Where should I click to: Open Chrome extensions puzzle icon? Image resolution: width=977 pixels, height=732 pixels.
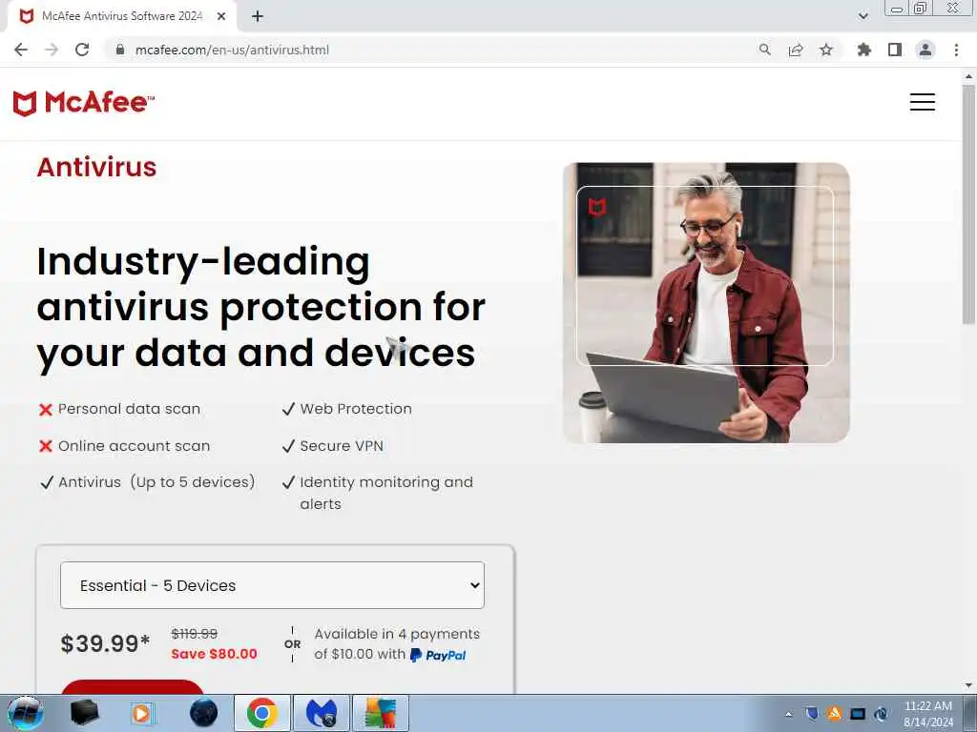pos(864,50)
